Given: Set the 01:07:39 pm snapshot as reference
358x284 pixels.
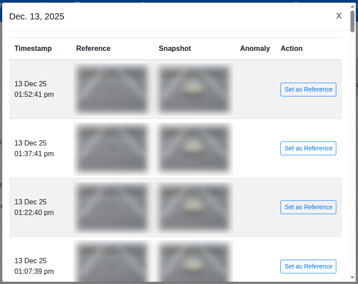Looking at the screenshot, I should tap(308, 266).
